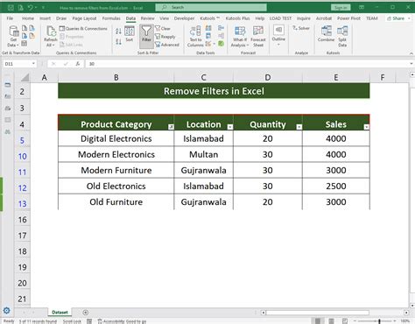
Task: Launch the Solver add-in
Action: (301, 28)
